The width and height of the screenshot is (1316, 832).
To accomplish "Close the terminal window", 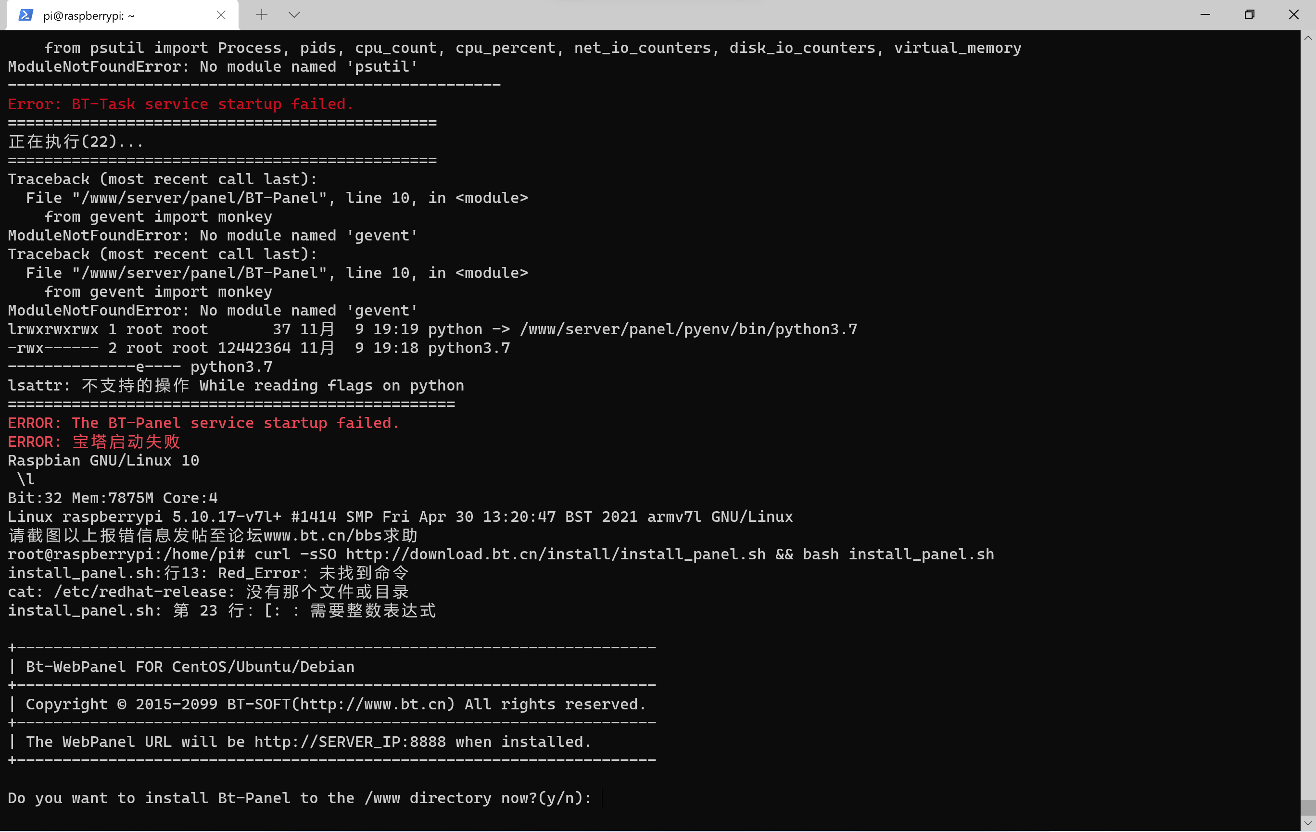I will pos(1293,15).
